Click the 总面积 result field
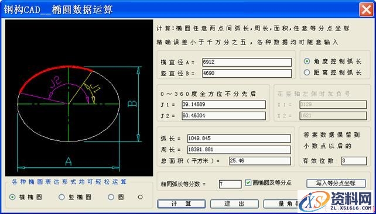The width and height of the screenshot is (376, 214). (260, 161)
